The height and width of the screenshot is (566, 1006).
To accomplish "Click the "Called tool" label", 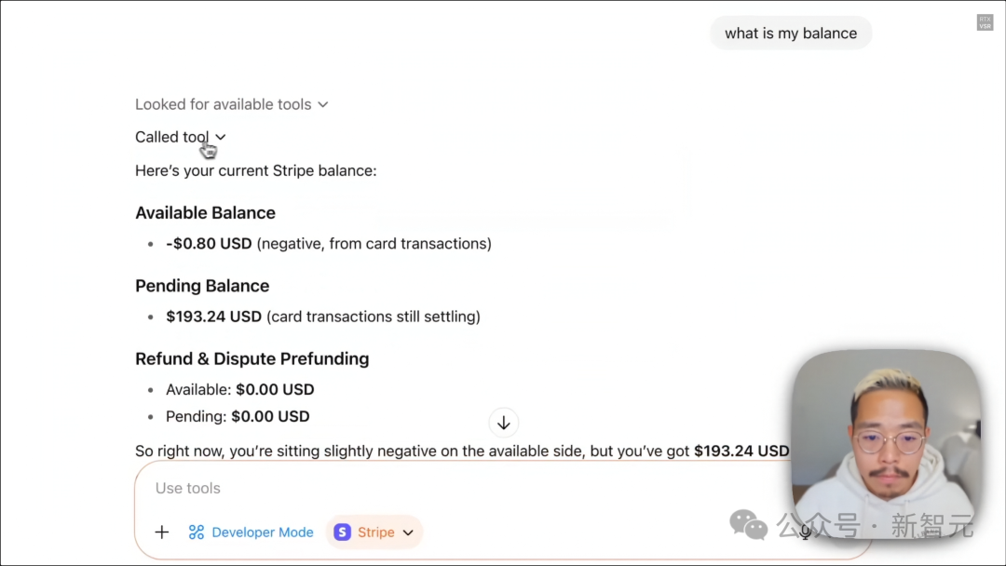I will tap(171, 137).
